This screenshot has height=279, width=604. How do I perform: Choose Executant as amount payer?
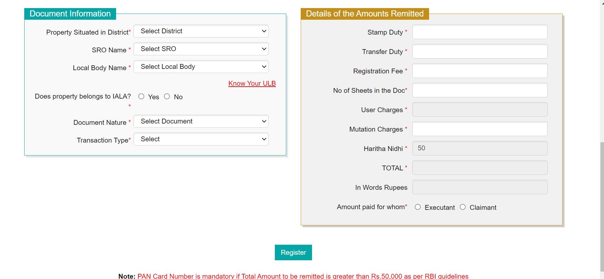(418, 207)
